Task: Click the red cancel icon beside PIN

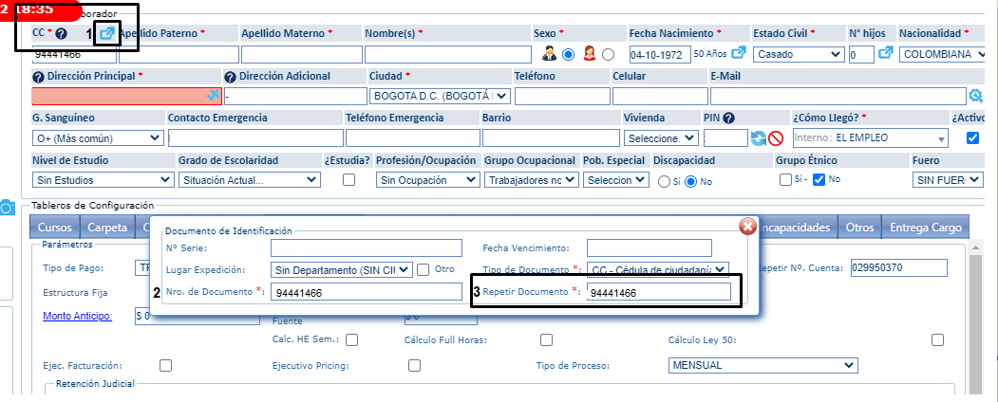Action: coord(777,138)
